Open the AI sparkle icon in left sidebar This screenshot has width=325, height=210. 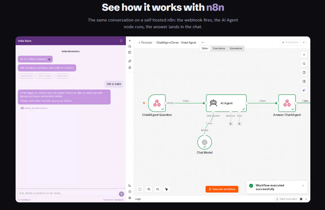click(x=130, y=61)
